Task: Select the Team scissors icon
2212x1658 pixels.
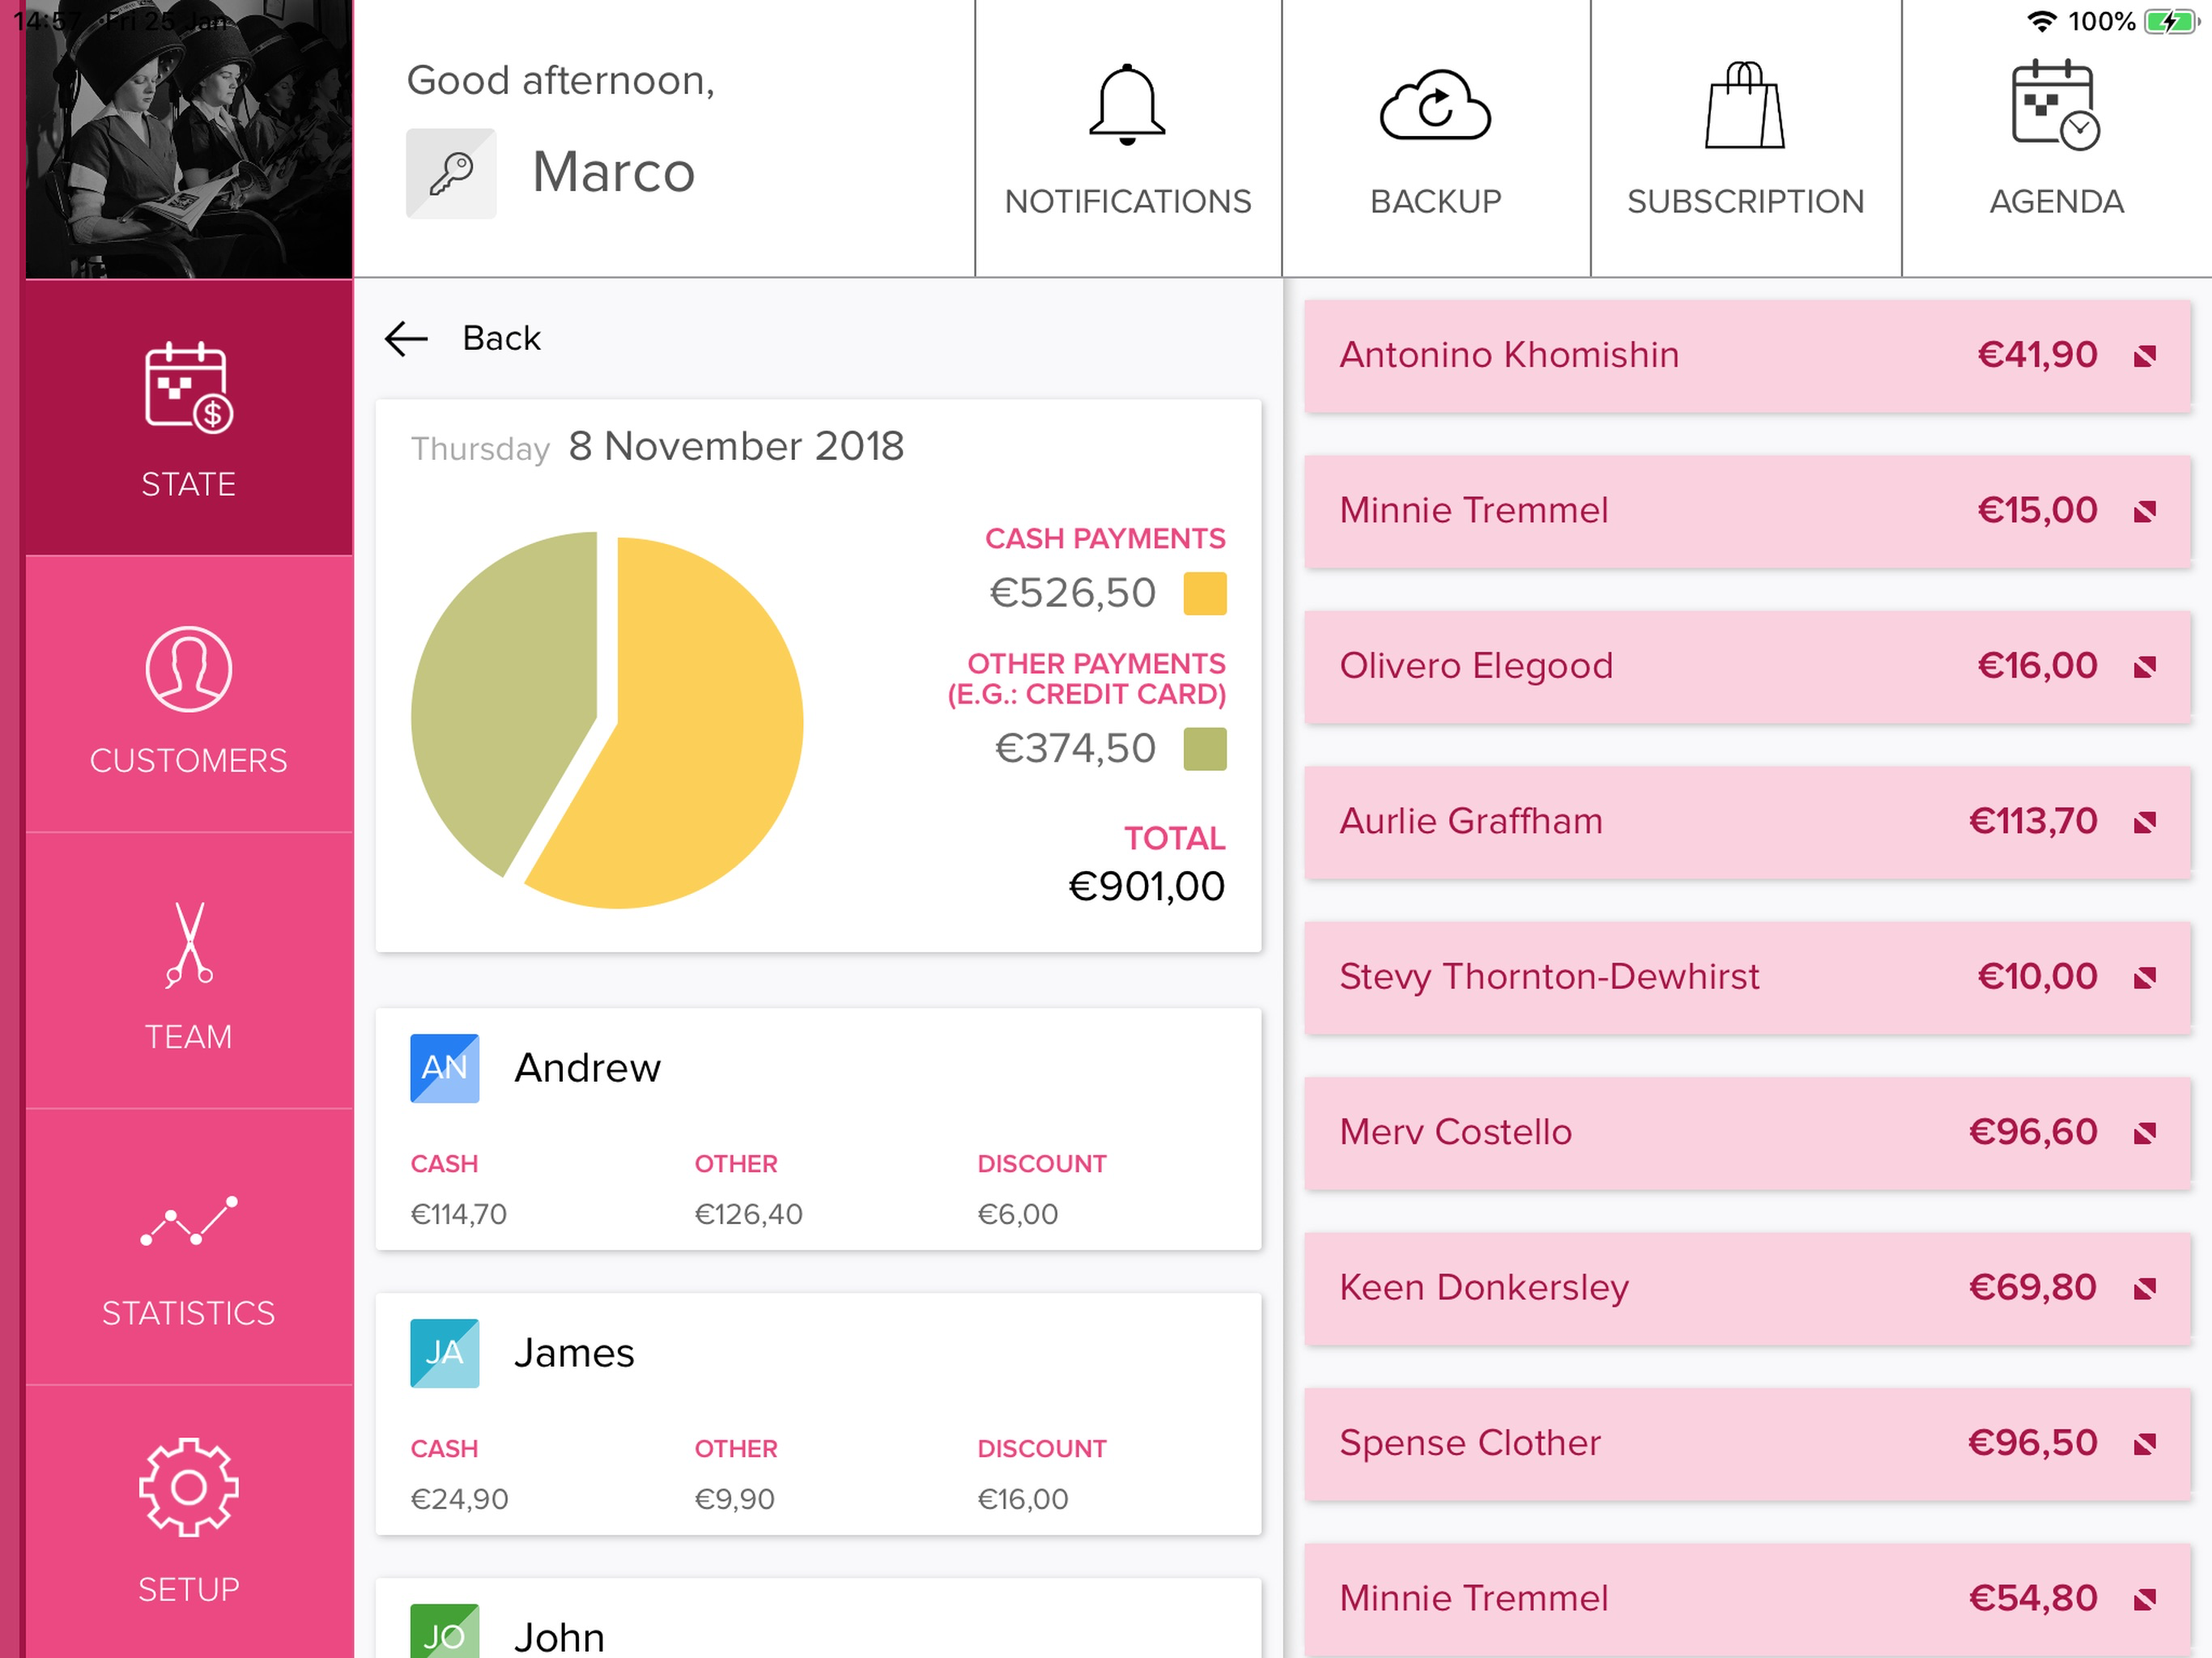Action: (189, 945)
